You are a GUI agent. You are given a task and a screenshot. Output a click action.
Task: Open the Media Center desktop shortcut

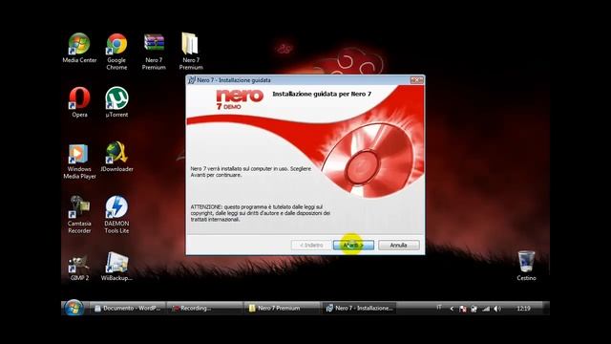(x=79, y=48)
